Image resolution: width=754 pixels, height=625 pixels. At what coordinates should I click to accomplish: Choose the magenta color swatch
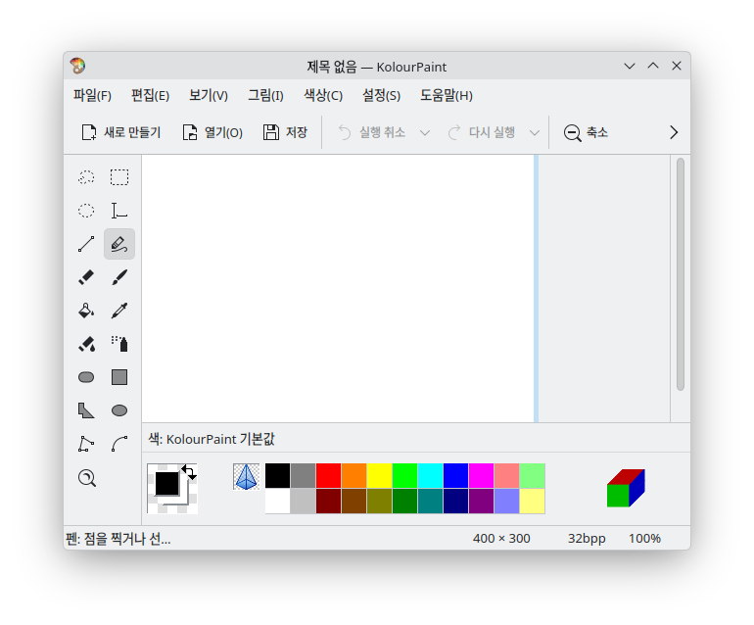click(482, 476)
